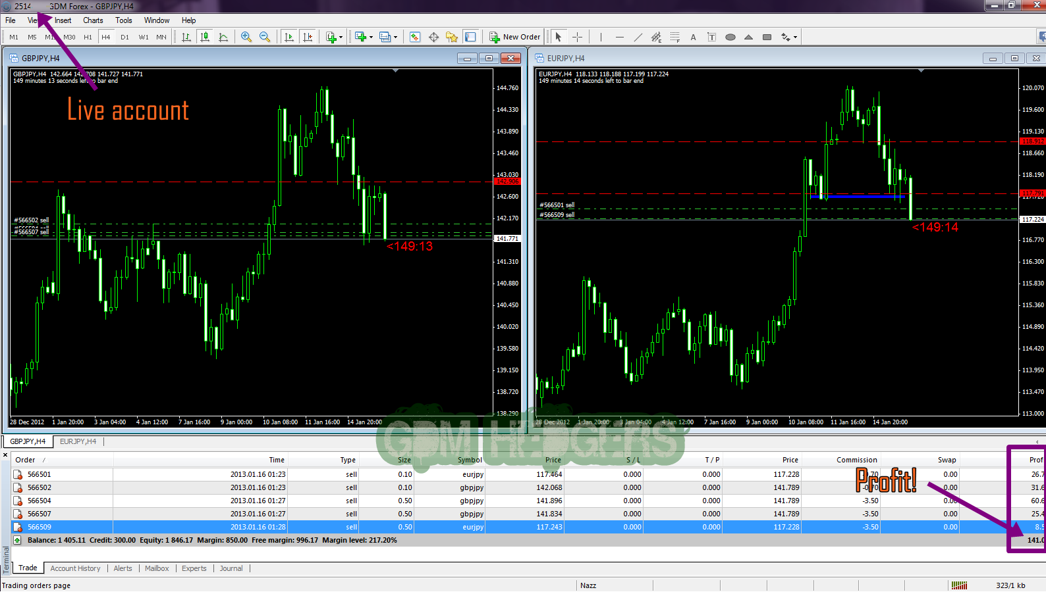The image size is (1046, 592).
Task: Switch chart to bar chart style
Action: point(186,37)
